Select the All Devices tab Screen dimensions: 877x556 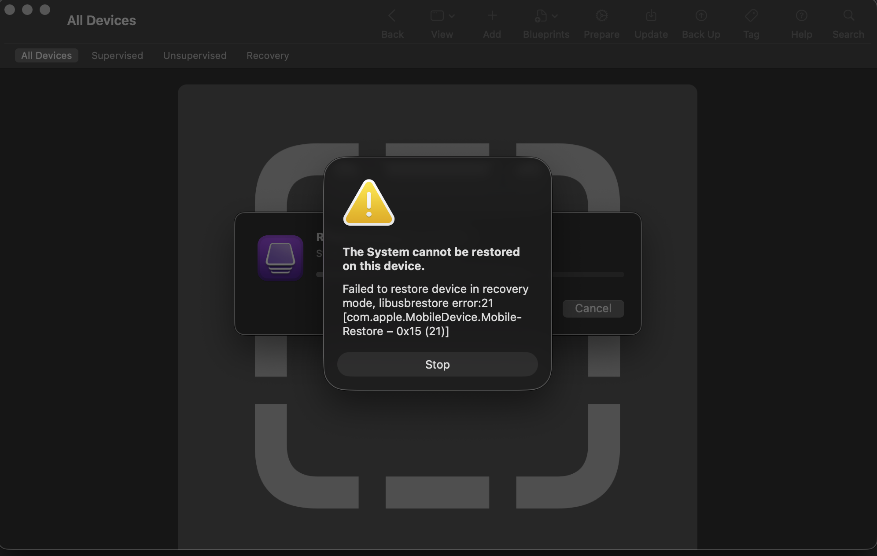pos(47,55)
